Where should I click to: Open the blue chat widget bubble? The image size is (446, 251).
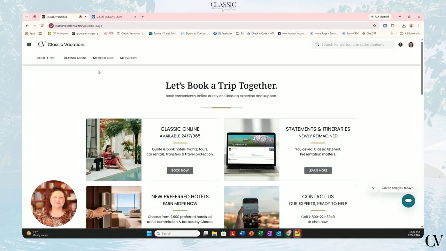click(408, 201)
